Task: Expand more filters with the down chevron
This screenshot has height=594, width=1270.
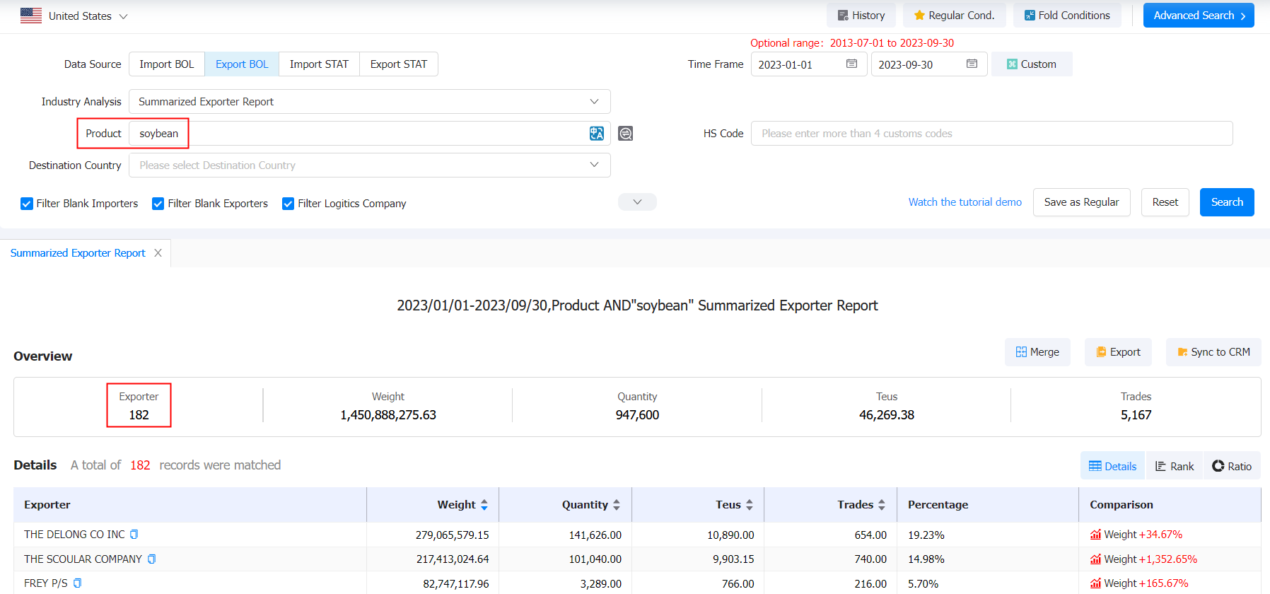Action: click(637, 202)
